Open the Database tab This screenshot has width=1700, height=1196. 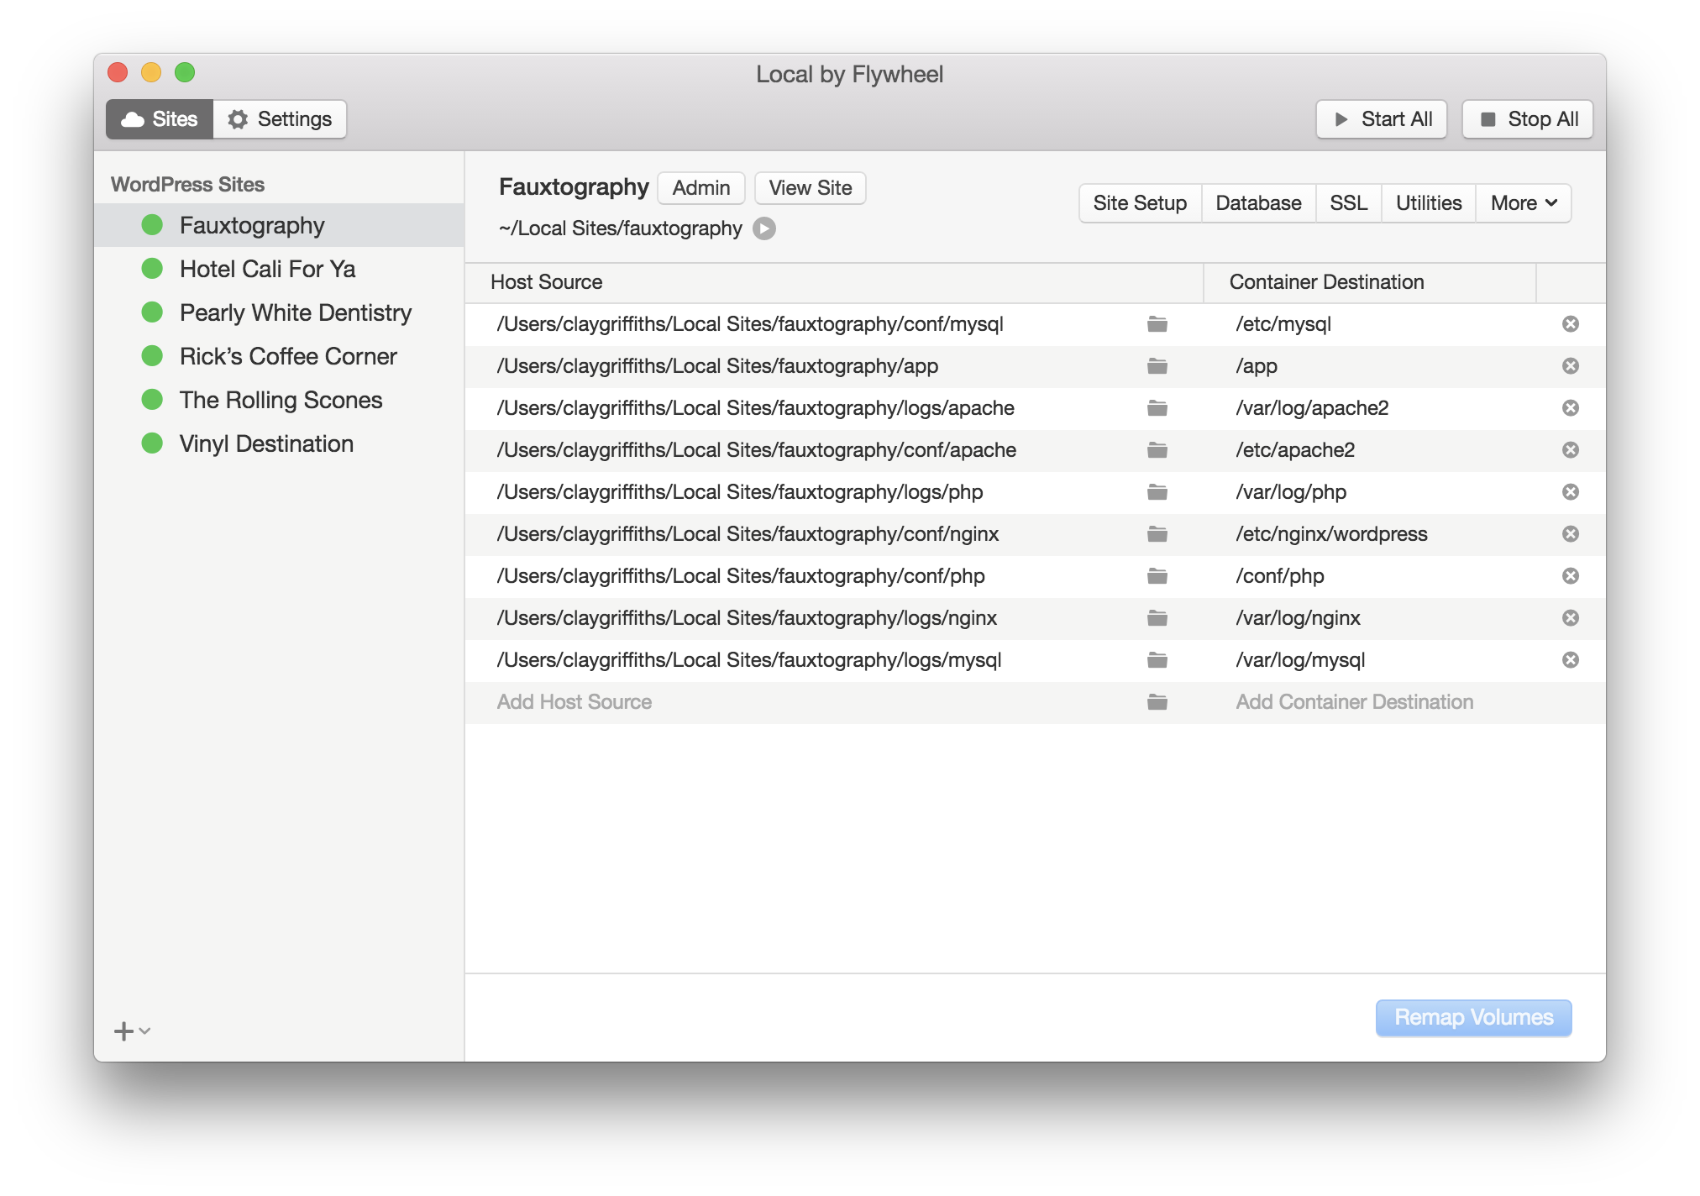1257,203
